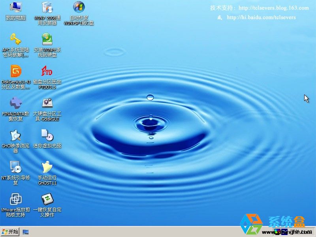Open 迷你虚拟光驱 virtual drive
The width and height of the screenshot is (316, 237).
tap(47, 136)
